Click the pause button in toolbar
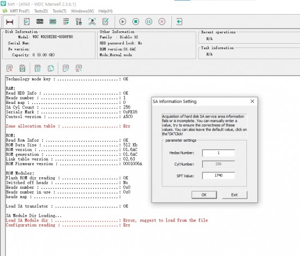The width and height of the screenshot is (300, 256). point(149,21)
